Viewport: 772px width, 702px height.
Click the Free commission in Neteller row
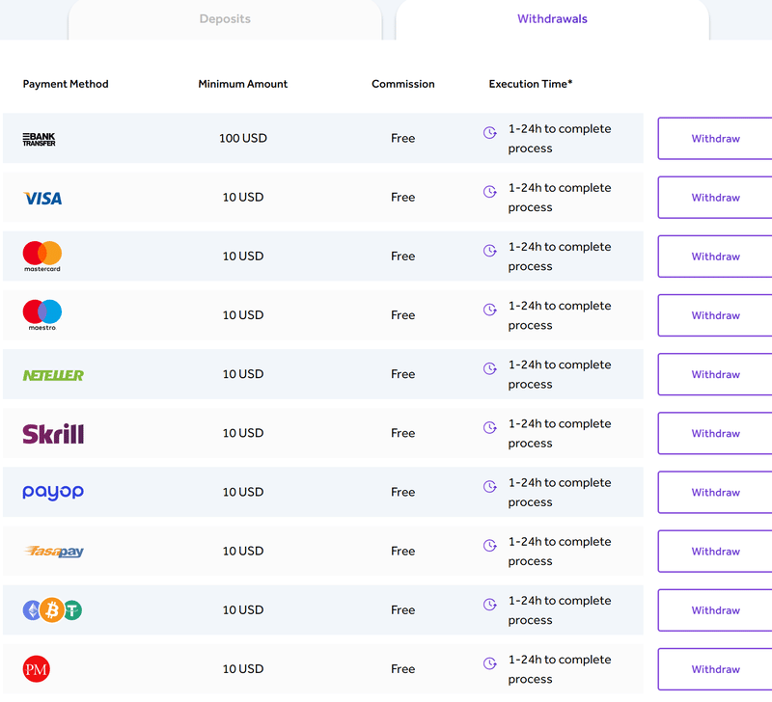(403, 374)
